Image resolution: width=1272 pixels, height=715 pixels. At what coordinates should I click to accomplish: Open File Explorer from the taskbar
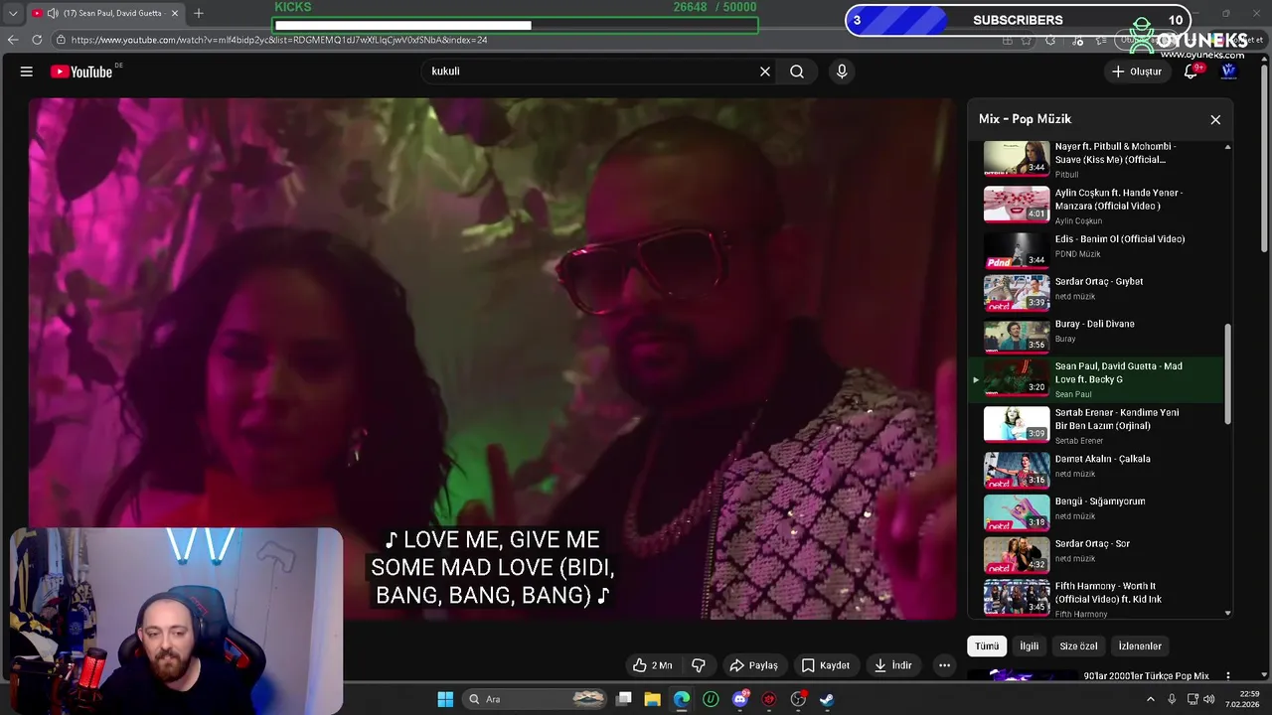coord(653,699)
